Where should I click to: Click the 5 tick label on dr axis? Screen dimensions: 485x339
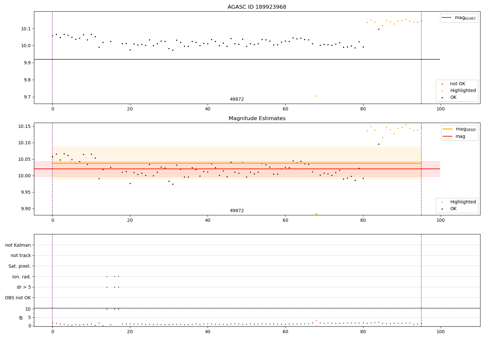(30, 318)
